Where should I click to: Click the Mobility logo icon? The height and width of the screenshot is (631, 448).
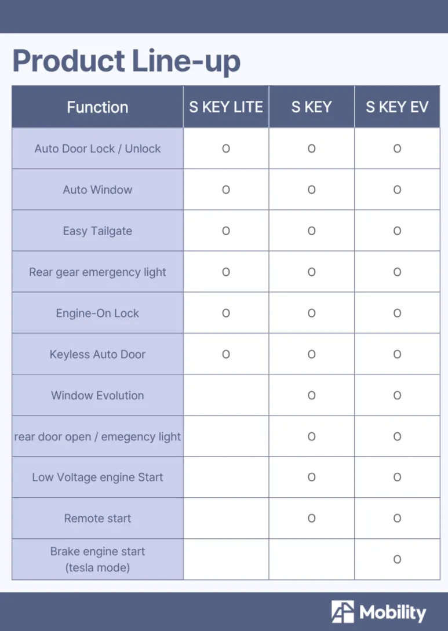pos(343,612)
